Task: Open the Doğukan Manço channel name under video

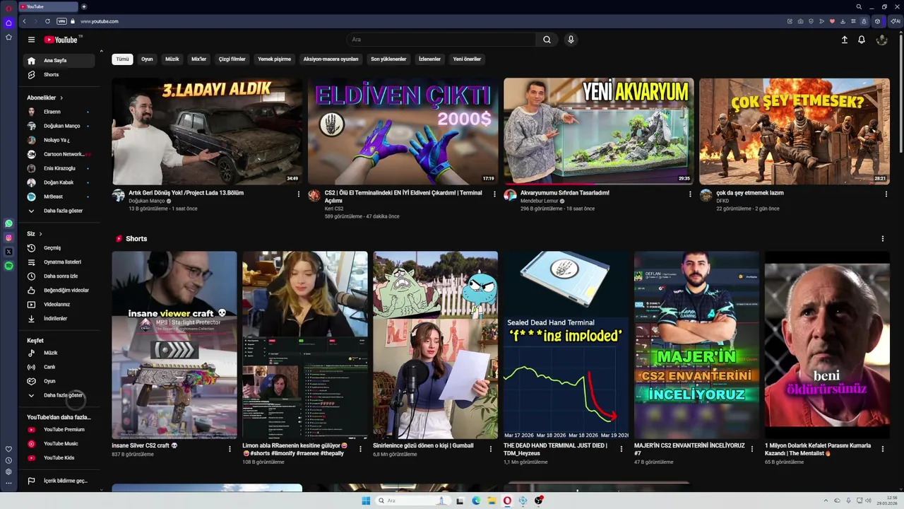Action: click(146, 201)
